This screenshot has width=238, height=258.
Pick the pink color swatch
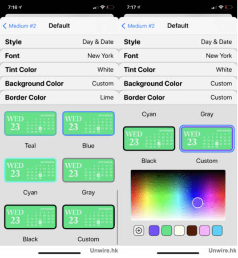(205, 230)
